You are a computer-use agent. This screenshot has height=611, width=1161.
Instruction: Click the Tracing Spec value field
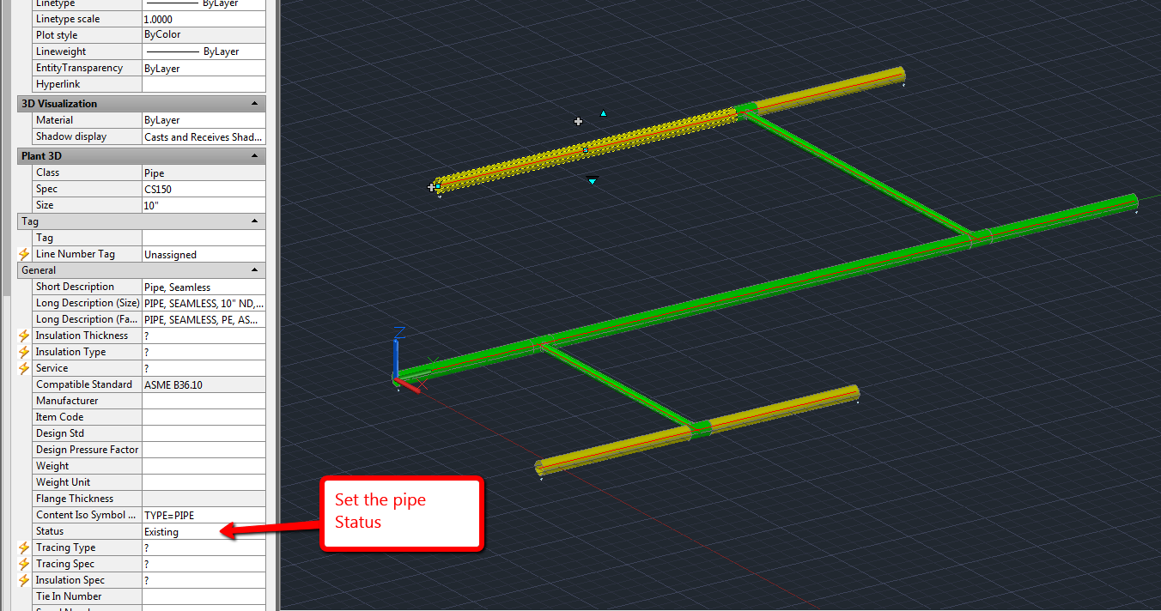point(204,564)
